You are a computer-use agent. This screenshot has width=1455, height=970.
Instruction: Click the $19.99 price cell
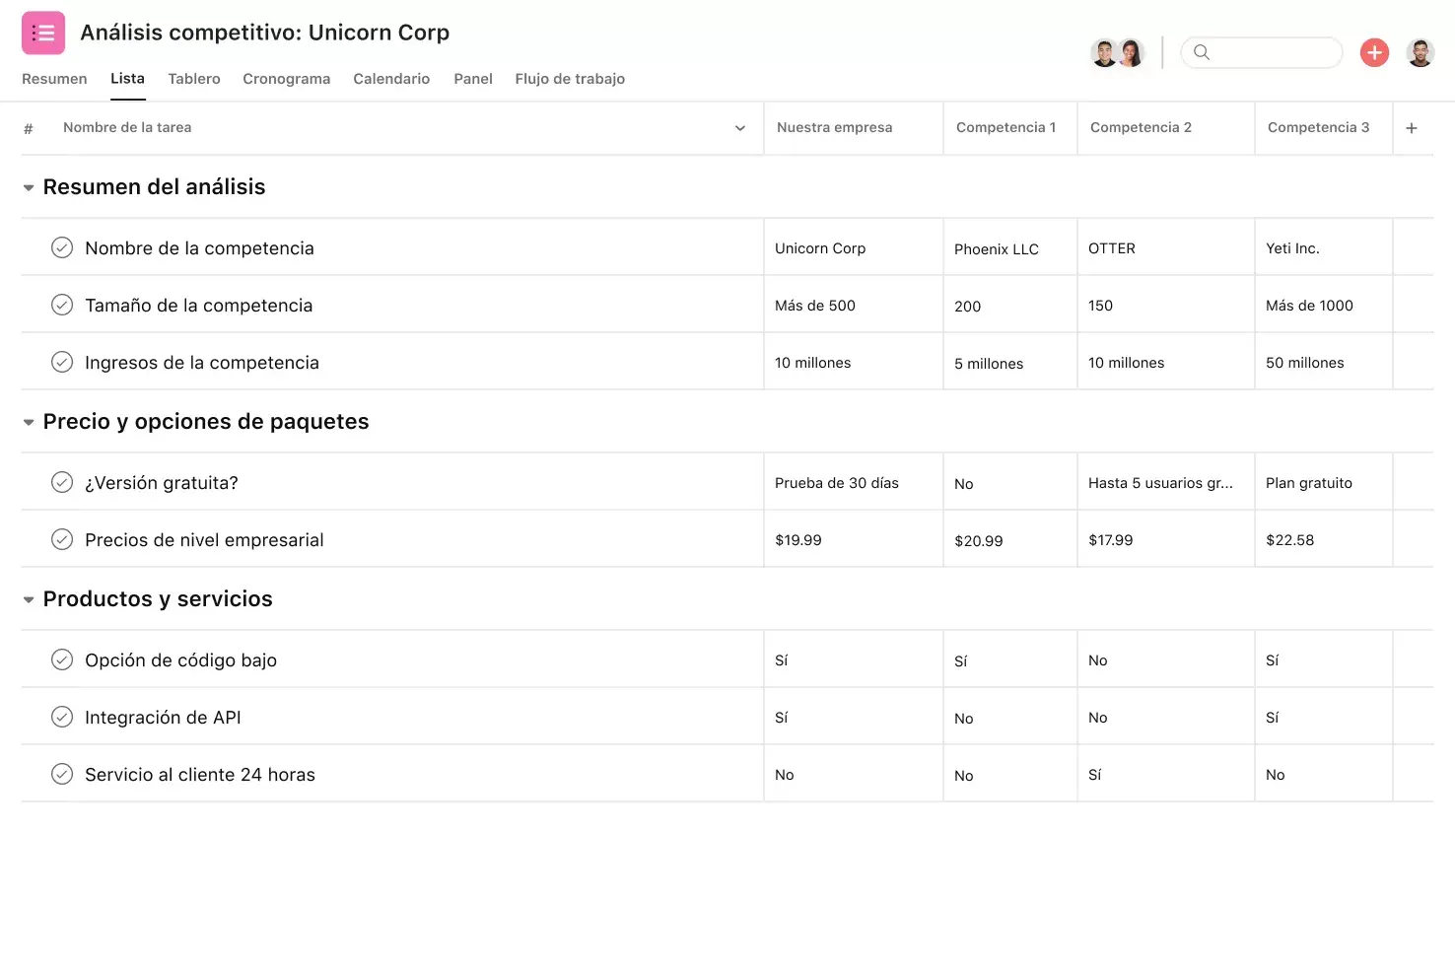854,539
